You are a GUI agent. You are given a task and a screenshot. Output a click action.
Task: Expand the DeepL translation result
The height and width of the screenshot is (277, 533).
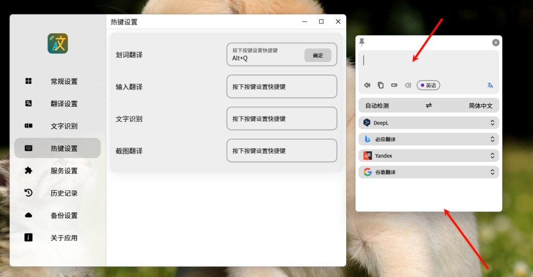(492, 123)
